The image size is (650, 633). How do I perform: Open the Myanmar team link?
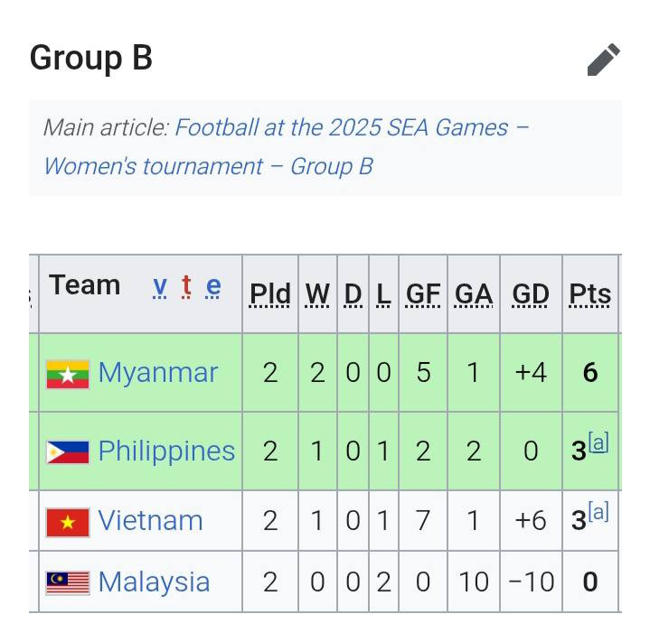click(158, 373)
